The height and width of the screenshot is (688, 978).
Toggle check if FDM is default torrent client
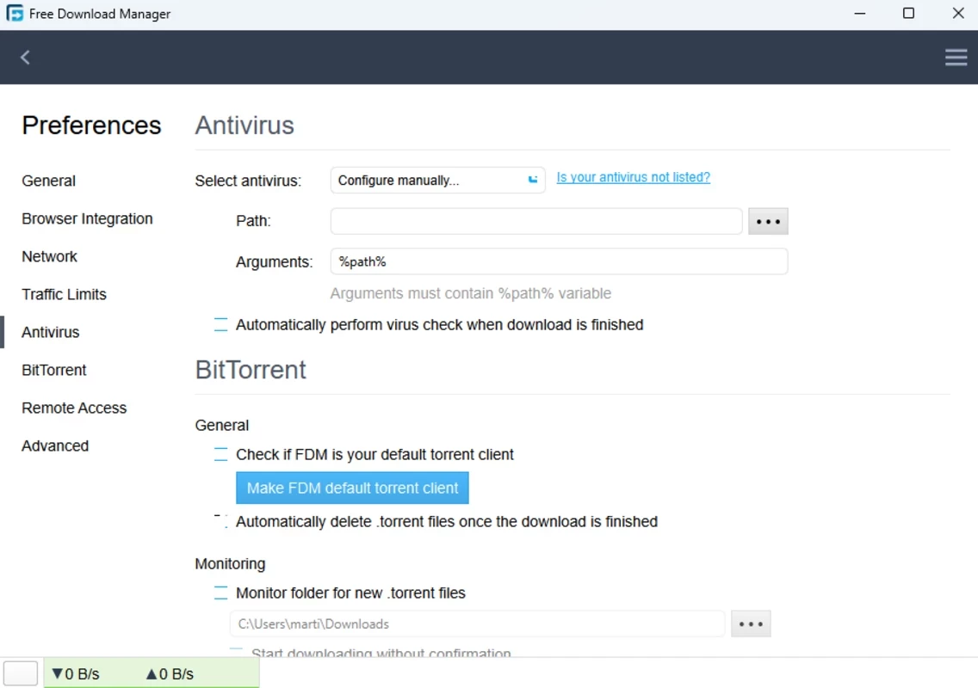click(221, 454)
